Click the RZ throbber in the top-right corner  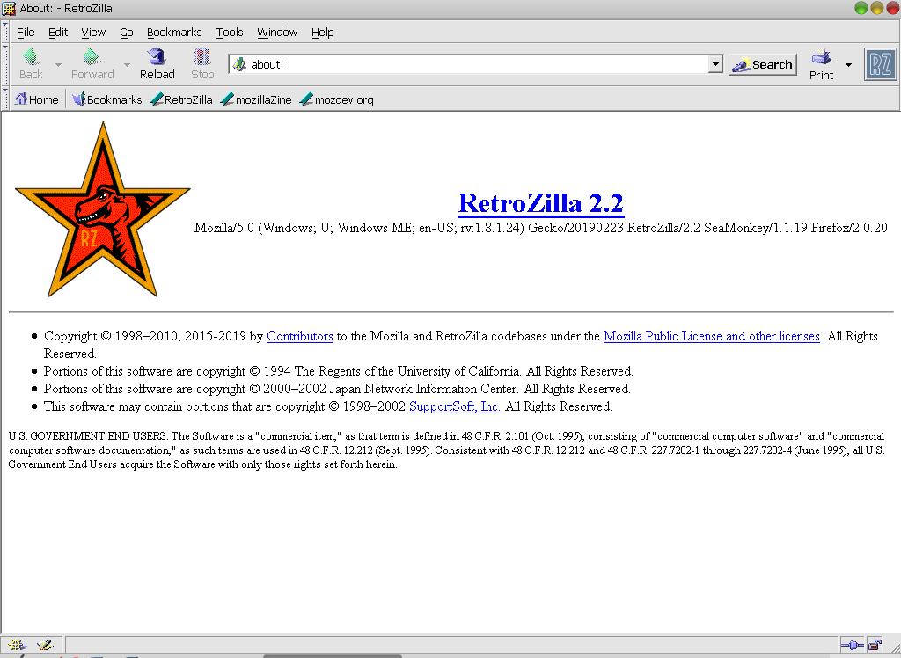[x=880, y=63]
